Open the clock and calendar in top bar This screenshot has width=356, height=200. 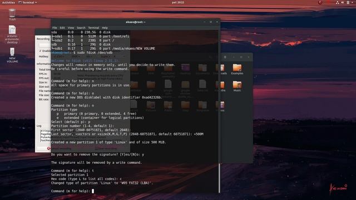[178, 2]
